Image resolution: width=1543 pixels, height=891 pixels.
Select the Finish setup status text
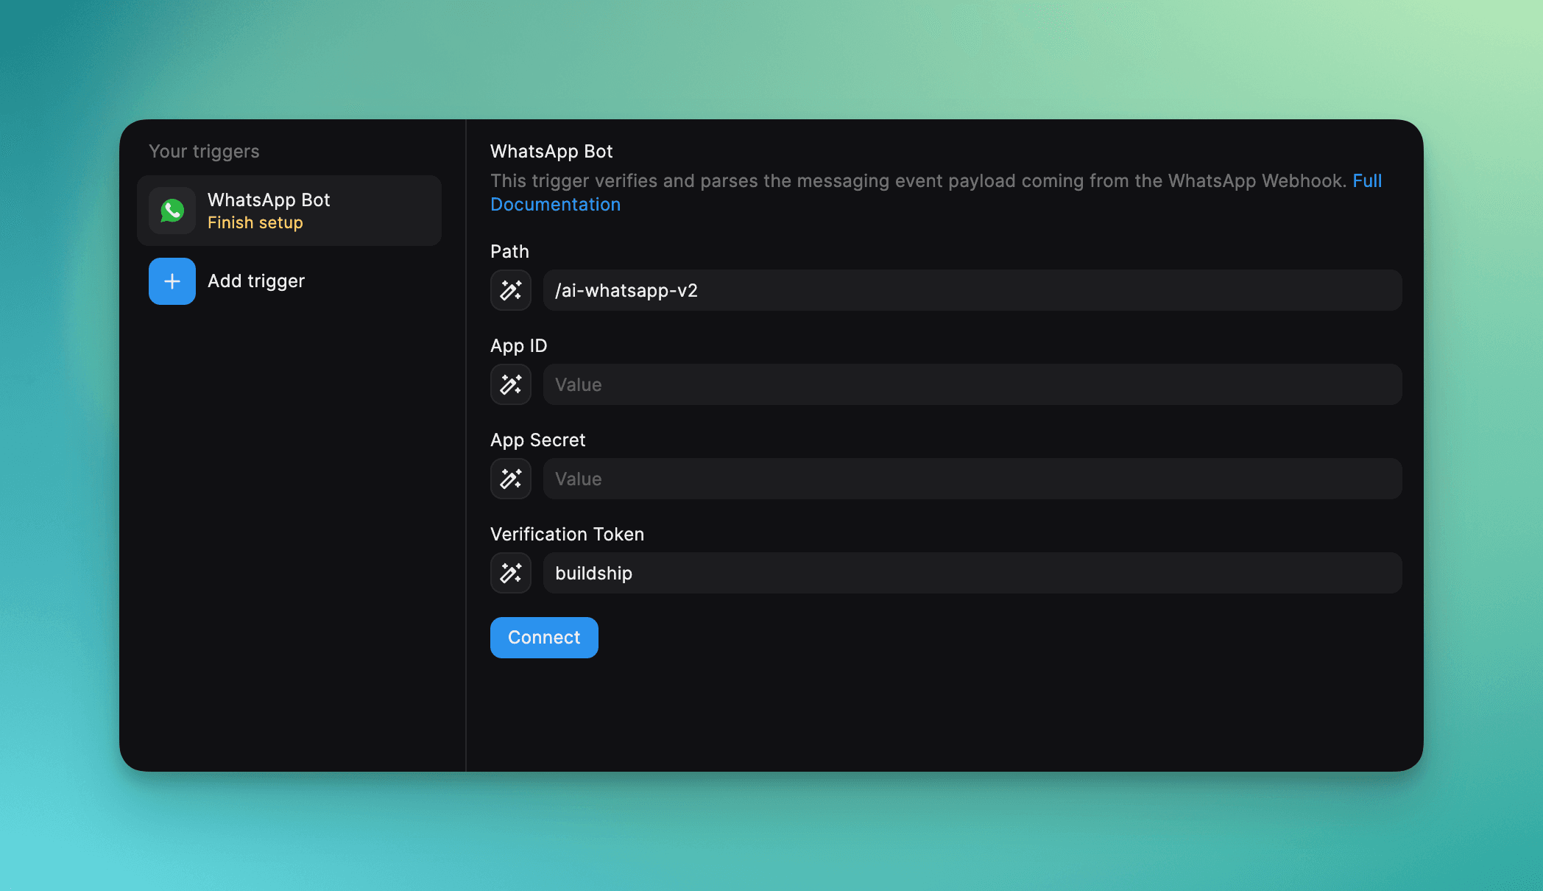click(x=255, y=222)
